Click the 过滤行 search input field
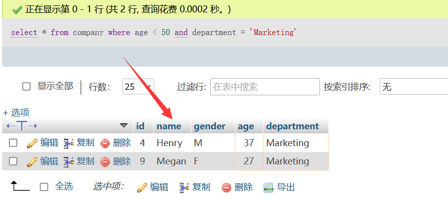The width and height of the screenshot is (448, 200). pyautogui.click(x=265, y=87)
